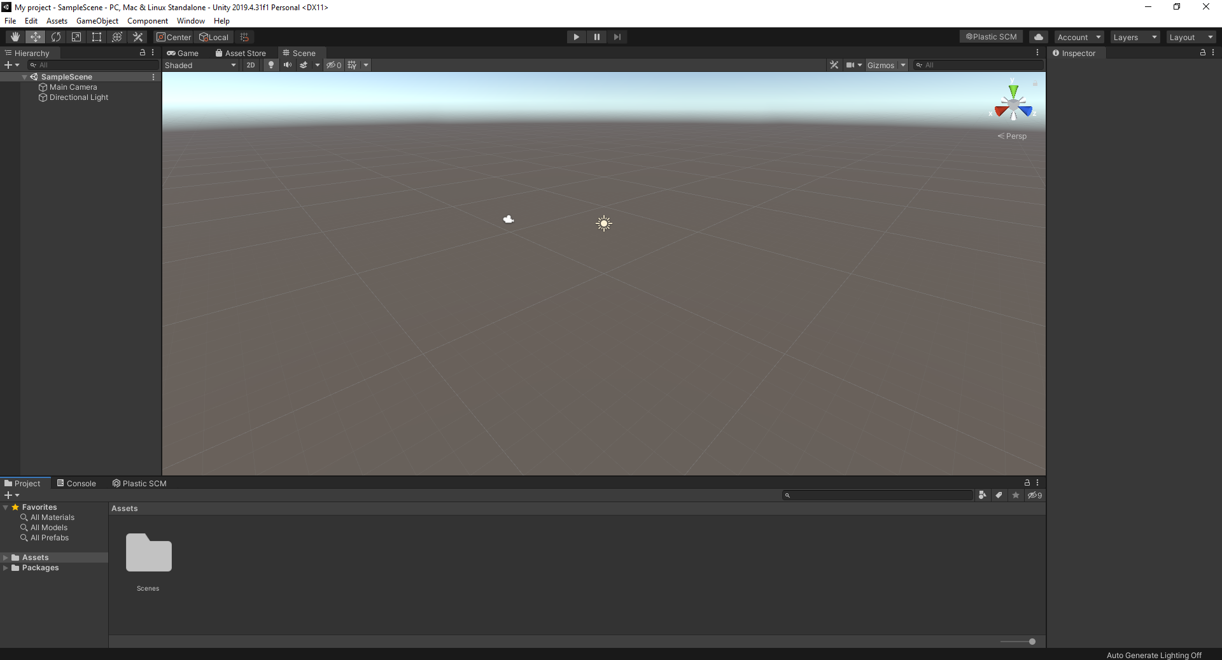Click the Pause button
The height and width of the screenshot is (660, 1222).
pos(597,37)
